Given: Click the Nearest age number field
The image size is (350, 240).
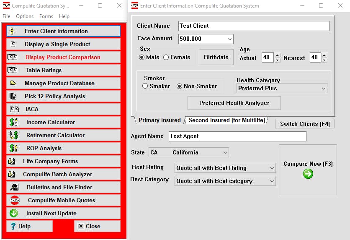Looking at the screenshot, I should click(x=315, y=57).
